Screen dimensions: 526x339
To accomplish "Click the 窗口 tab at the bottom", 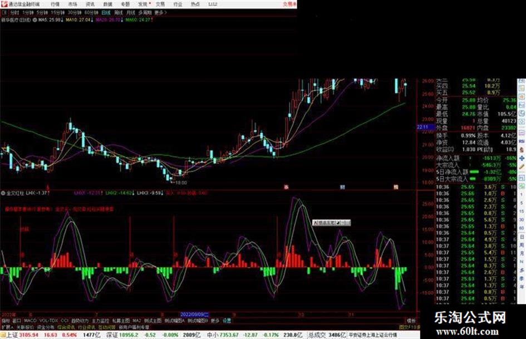I will (17, 321).
